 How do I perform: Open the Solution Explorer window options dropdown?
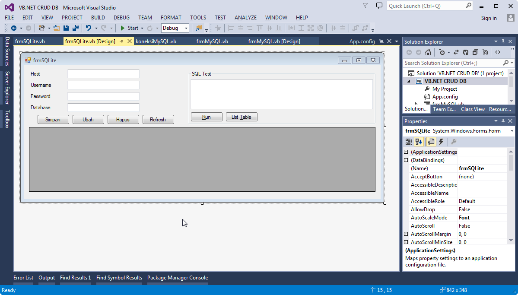(x=496, y=41)
